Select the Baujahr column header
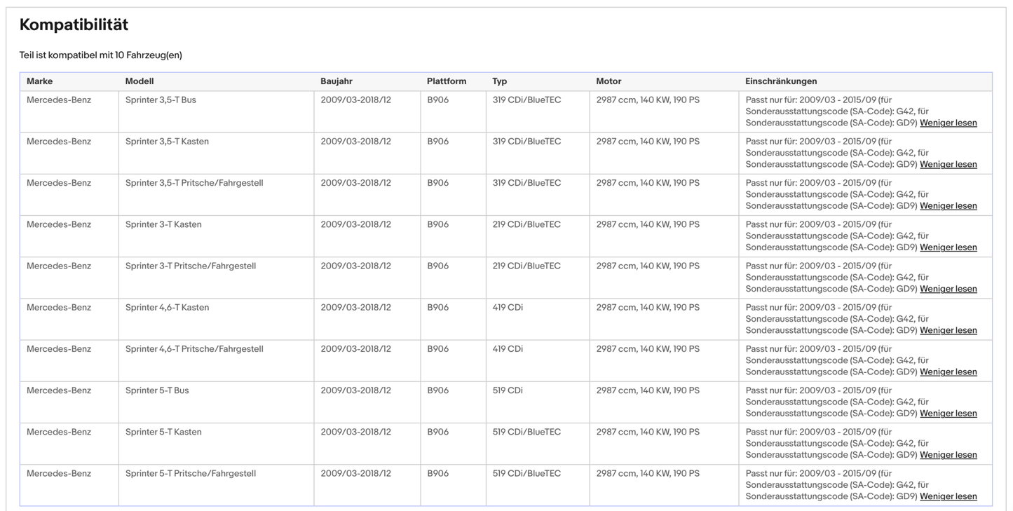 338,81
